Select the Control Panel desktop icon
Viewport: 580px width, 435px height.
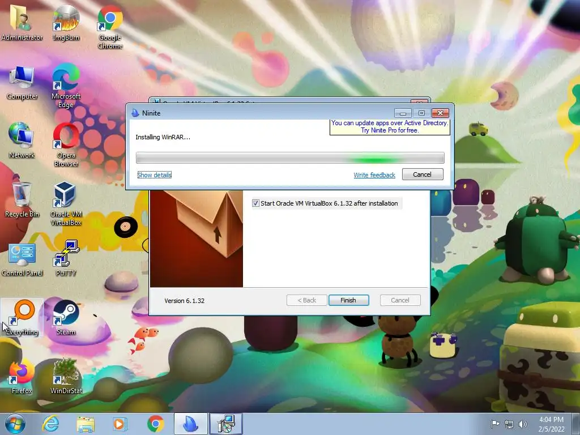pyautogui.click(x=22, y=259)
